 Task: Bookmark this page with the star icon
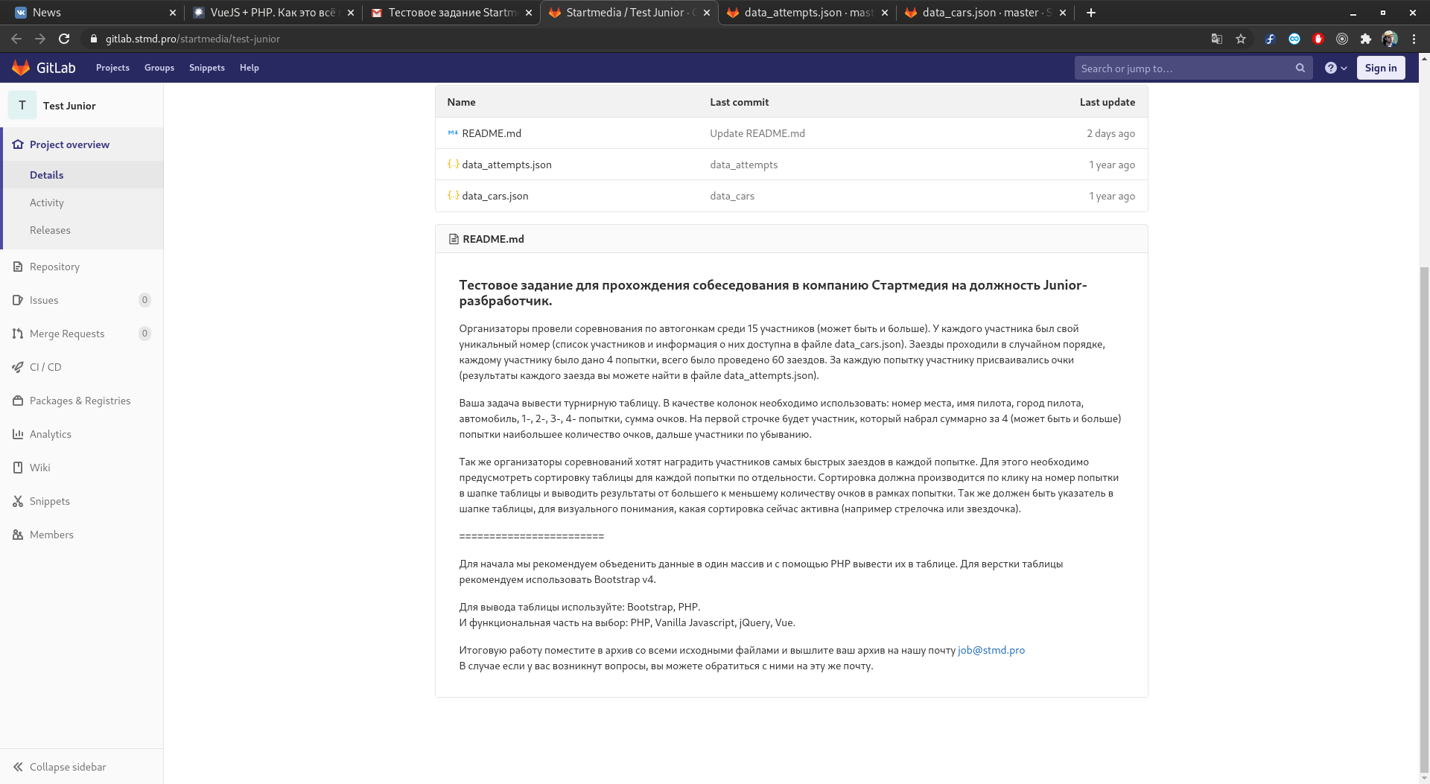coord(1241,39)
